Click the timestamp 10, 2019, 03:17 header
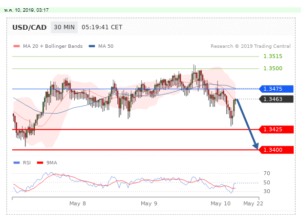Image resolution: width=301 pixels, height=220 pixels. pos(26,10)
